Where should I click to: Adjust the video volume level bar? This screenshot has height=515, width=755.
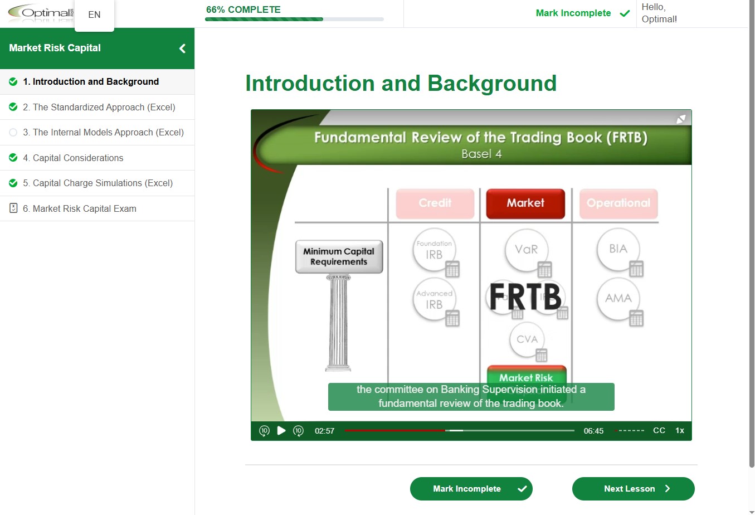coord(630,430)
